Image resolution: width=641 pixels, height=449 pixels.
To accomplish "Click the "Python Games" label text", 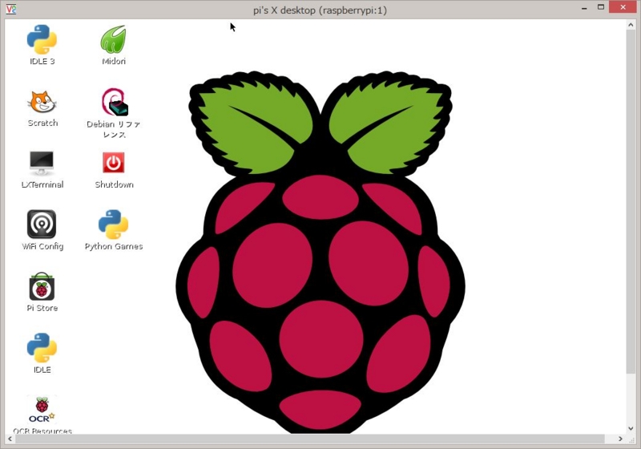I will (x=114, y=246).
